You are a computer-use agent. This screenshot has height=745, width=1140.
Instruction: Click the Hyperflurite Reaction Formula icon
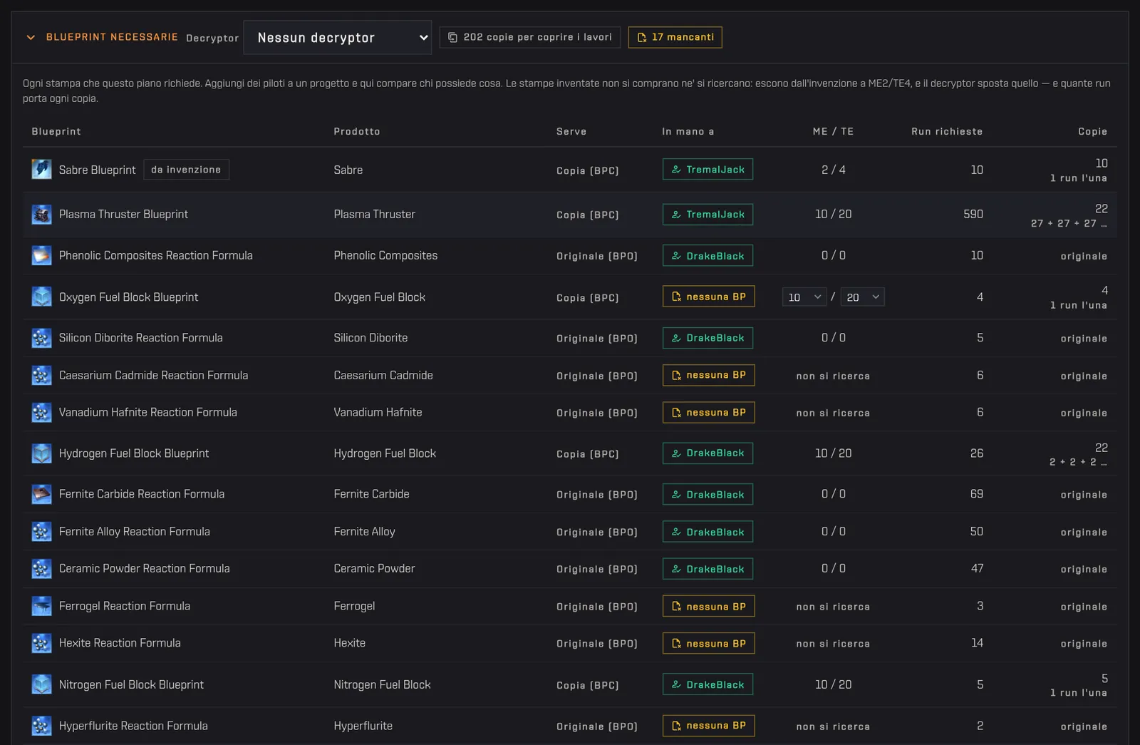pos(41,726)
